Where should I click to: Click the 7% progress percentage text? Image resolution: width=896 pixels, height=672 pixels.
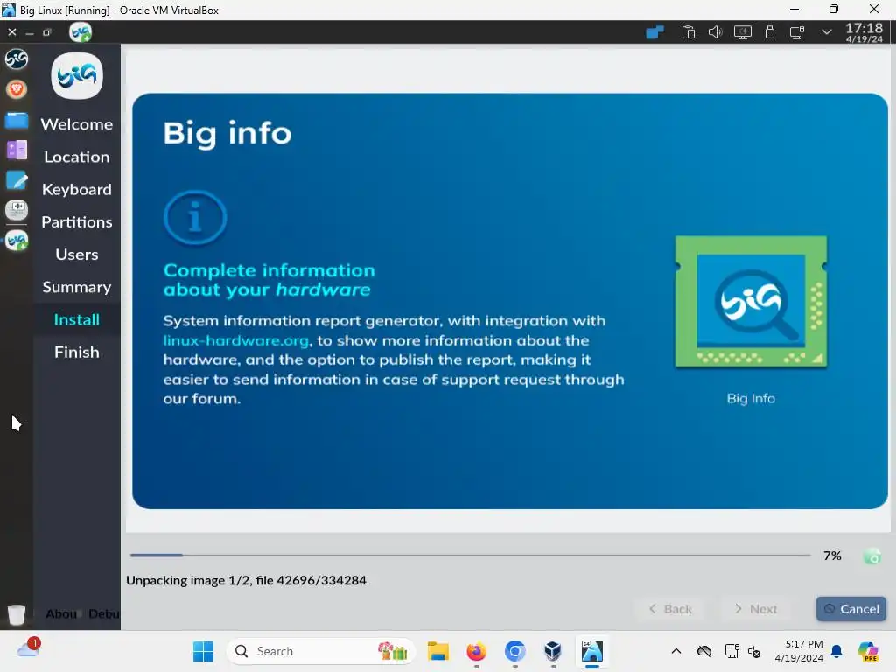click(832, 556)
